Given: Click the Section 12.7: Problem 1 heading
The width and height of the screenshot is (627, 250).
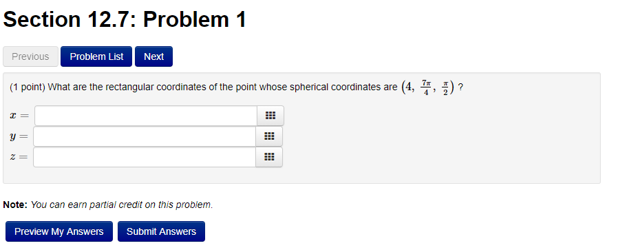Looking at the screenshot, I should click(125, 19).
